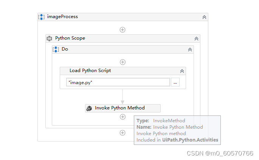Select the Do container header

(x=65, y=49)
